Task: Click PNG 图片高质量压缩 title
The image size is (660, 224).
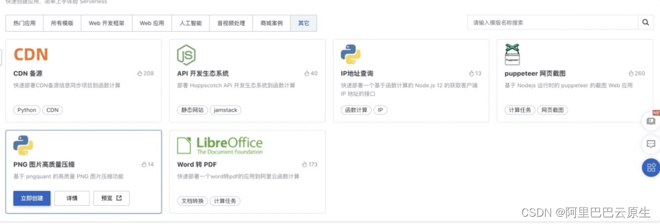Action: 44,164
